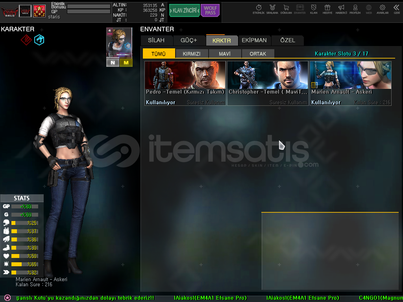Click the speed arrows stat icon %32

6,272
